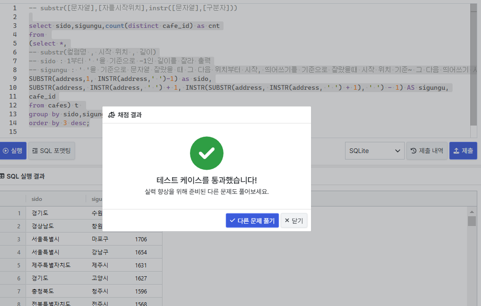The width and height of the screenshot is (481, 306).
Task: Click the table icon beside SQL 실행 결과
Action: 2,176
